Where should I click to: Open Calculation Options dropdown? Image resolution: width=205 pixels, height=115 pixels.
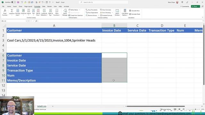point(125,12)
